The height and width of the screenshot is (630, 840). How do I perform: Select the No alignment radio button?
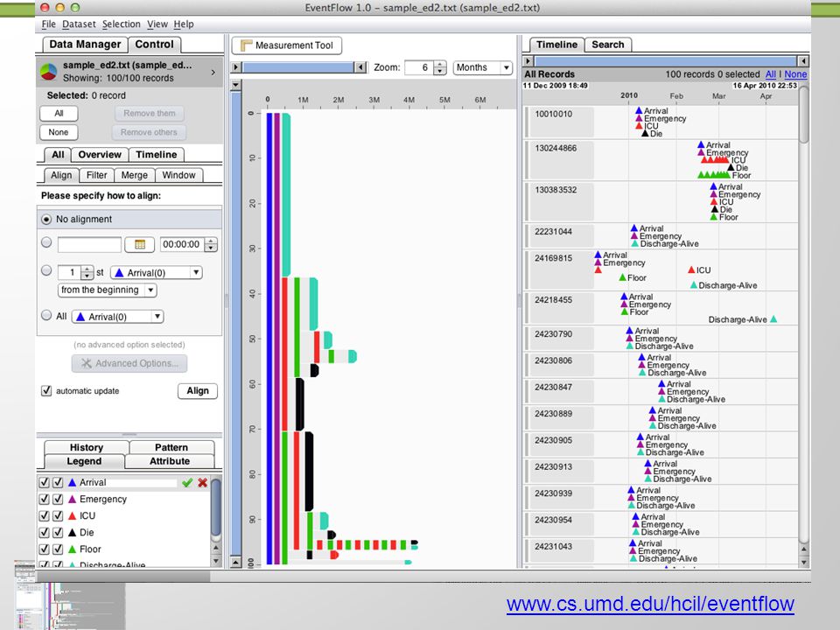coord(46,219)
